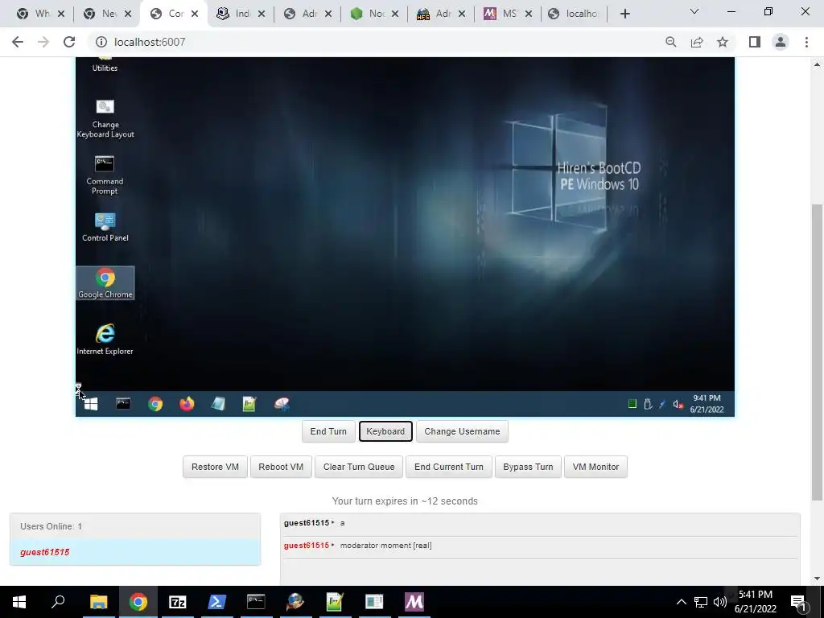Reload the page with refresh icon

[69, 42]
